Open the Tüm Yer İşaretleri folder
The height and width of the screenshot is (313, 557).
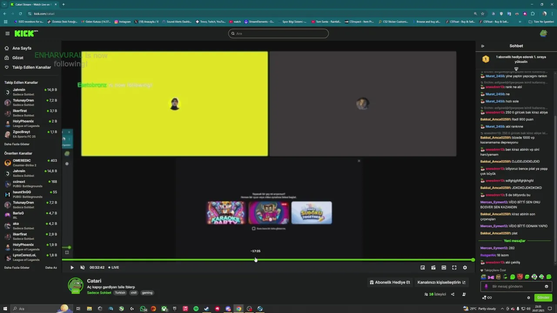[x=541, y=22]
